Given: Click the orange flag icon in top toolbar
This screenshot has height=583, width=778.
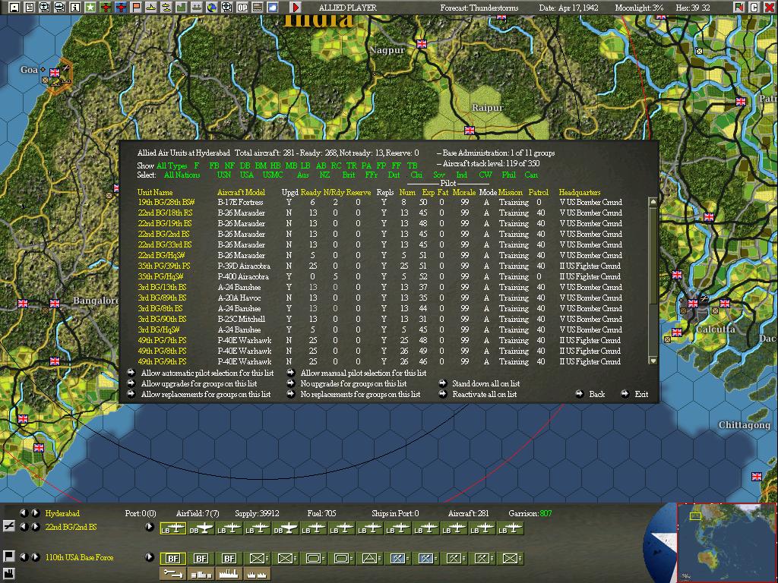Looking at the screenshot, I should [x=135, y=7].
